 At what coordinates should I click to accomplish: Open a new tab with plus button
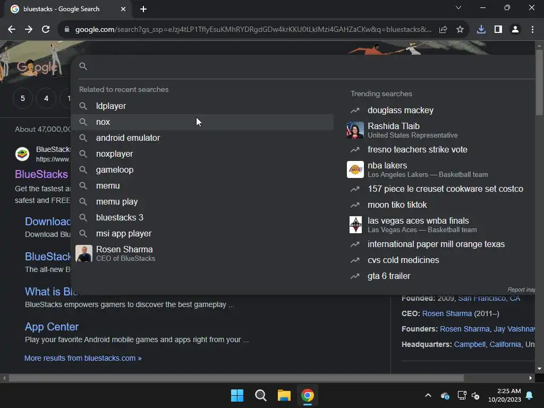tap(143, 9)
